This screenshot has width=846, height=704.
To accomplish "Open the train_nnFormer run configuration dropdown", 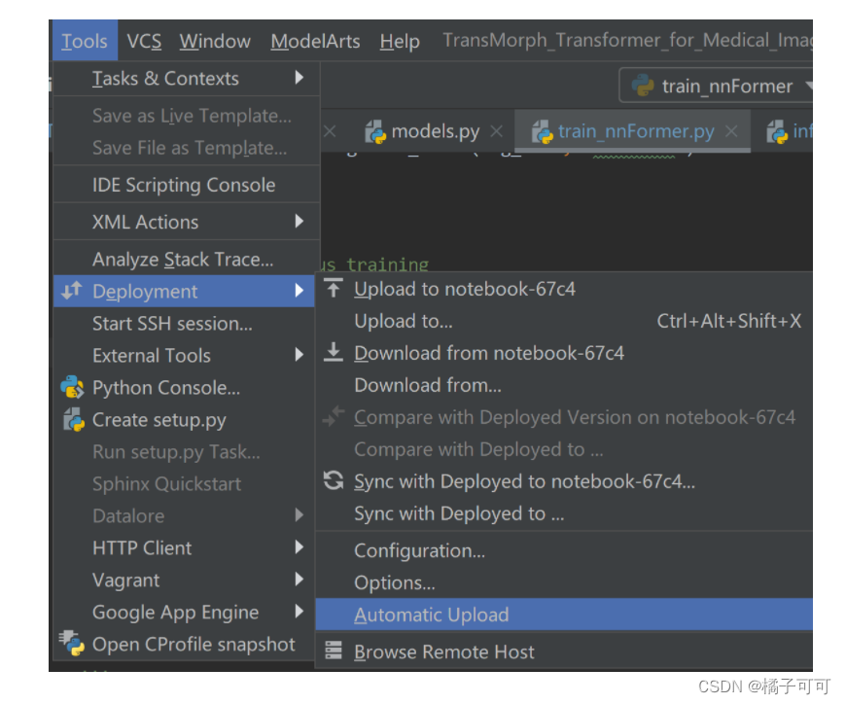I will click(715, 86).
